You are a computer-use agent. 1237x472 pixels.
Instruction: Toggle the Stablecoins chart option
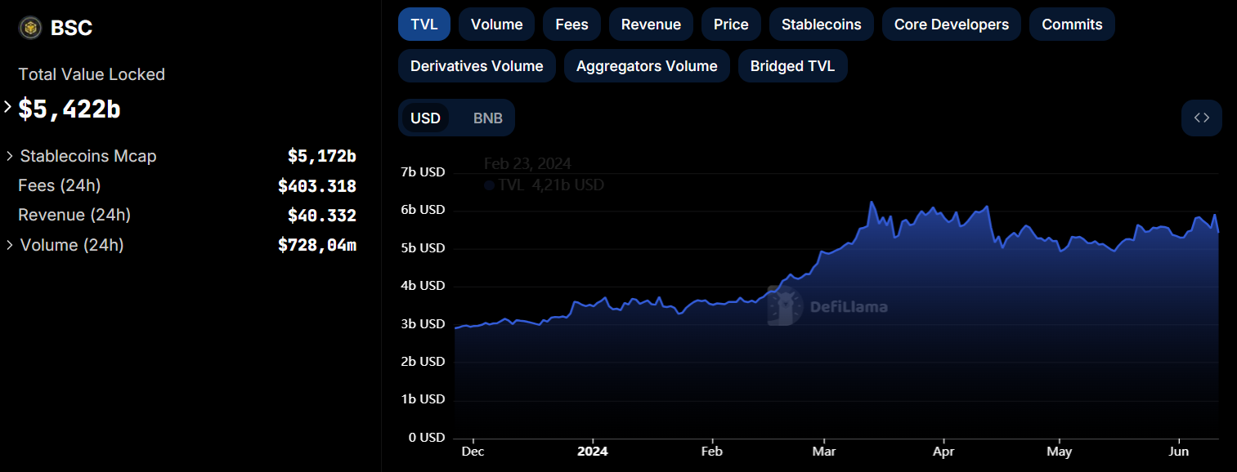(821, 24)
